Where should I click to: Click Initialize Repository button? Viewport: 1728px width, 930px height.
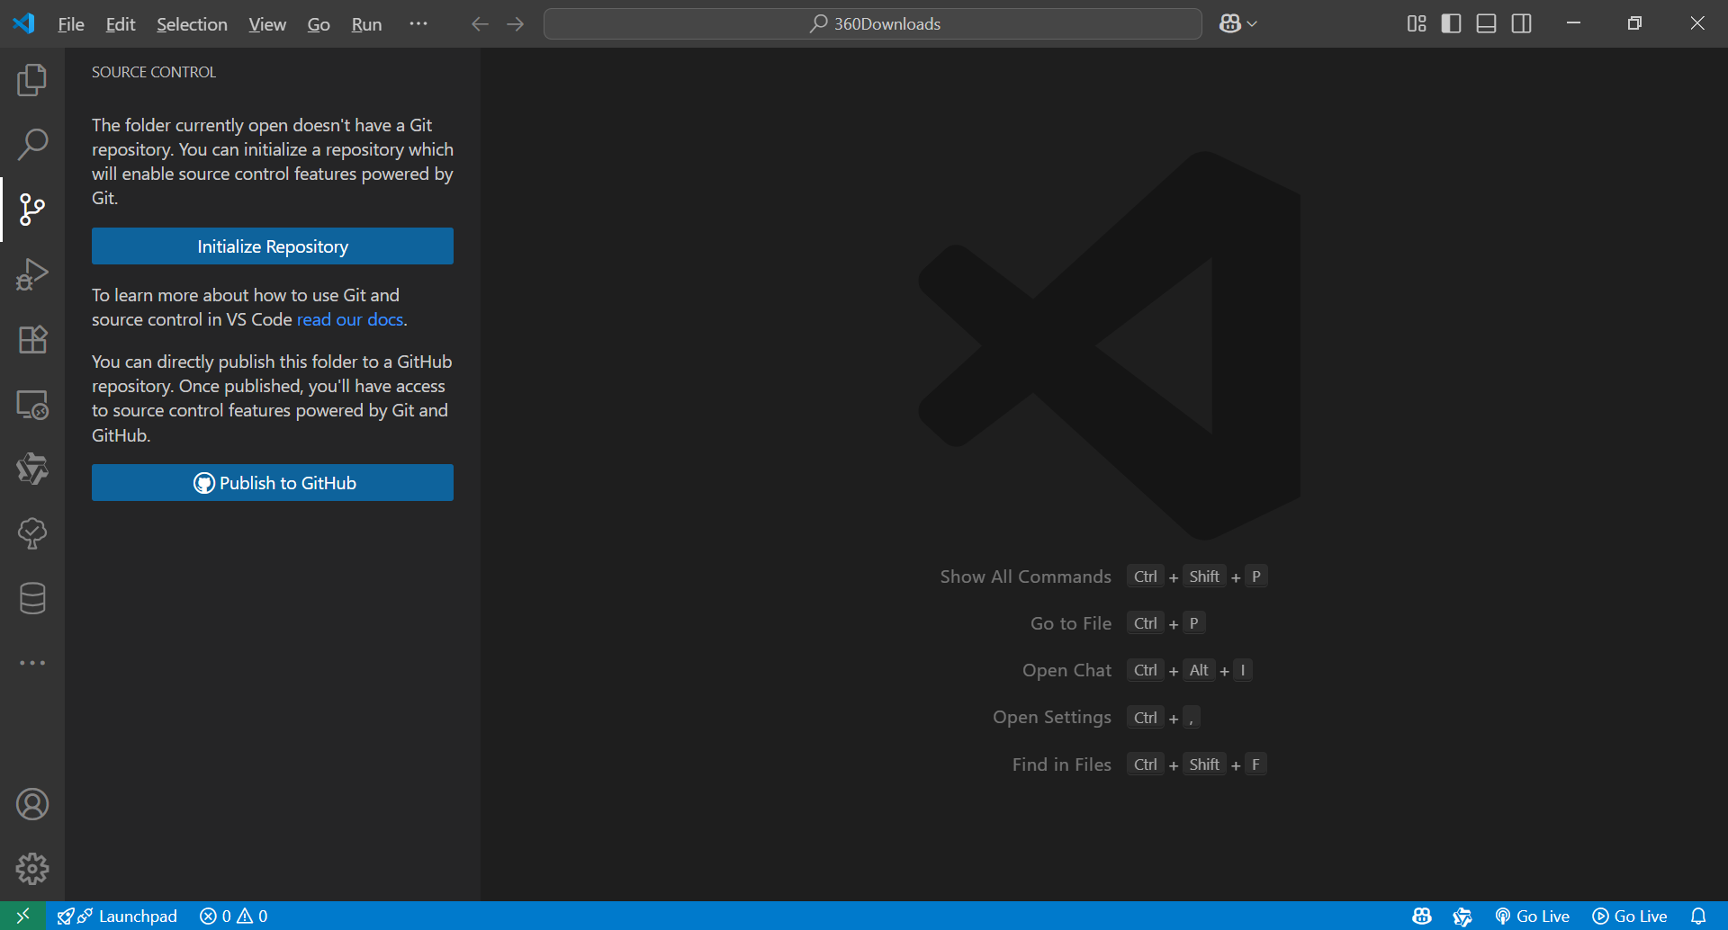[x=273, y=246]
